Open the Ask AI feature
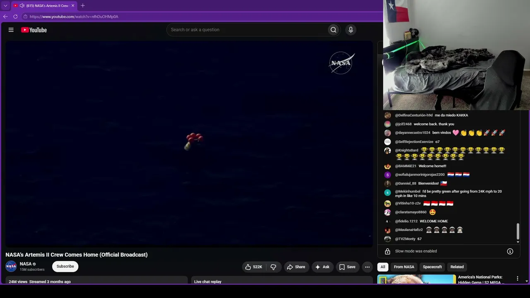The image size is (530, 298). tap(322, 267)
